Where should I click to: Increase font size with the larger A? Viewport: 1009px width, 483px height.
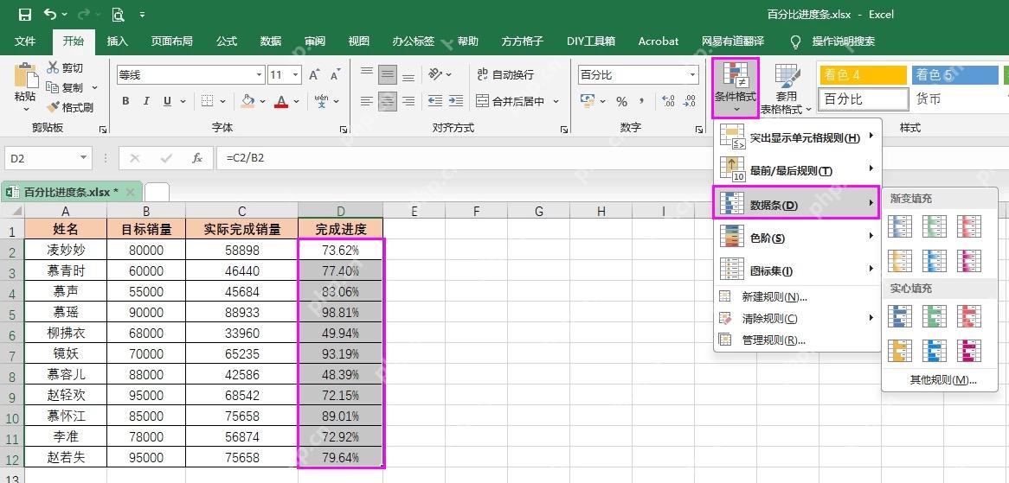tap(314, 75)
